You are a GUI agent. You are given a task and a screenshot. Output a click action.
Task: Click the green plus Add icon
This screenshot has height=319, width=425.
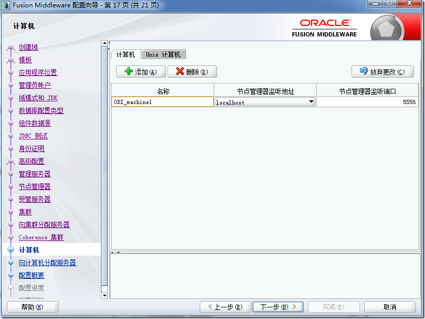coord(128,71)
